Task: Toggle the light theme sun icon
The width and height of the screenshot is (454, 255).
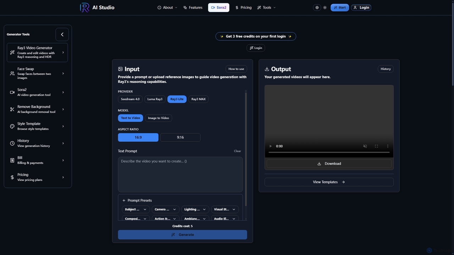Action: pyautogui.click(x=325, y=7)
